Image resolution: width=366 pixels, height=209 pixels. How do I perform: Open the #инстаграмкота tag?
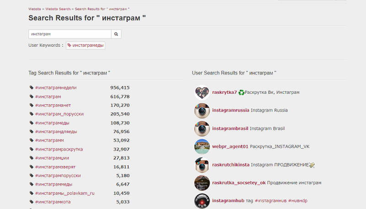pos(53,202)
